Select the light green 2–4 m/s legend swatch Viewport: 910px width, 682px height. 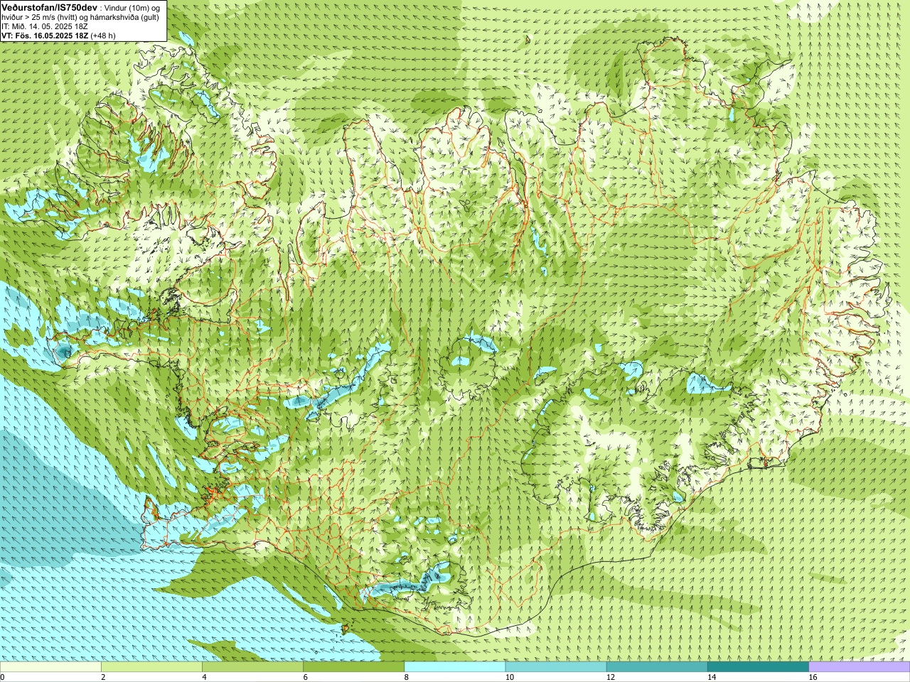coord(151,667)
